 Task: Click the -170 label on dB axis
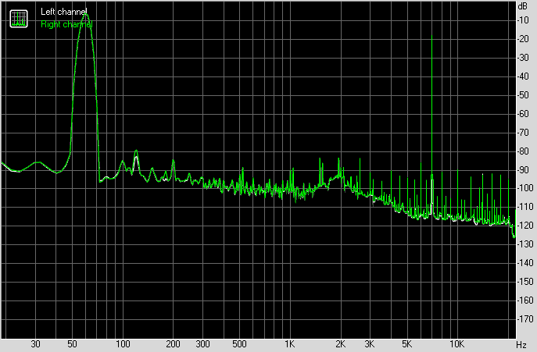[x=525, y=318]
